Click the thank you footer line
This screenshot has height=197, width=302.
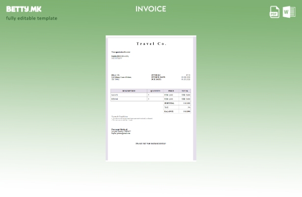(151, 143)
